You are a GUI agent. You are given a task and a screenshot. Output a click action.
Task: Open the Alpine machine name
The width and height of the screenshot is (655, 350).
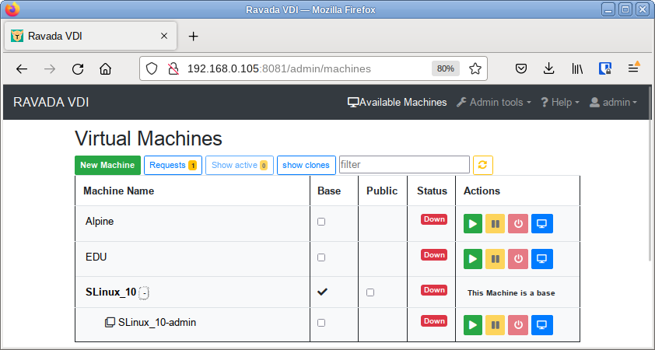100,222
